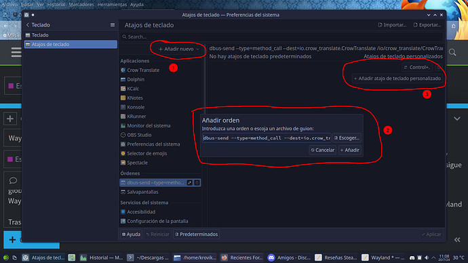Open the Herramientas menu

[112, 5]
